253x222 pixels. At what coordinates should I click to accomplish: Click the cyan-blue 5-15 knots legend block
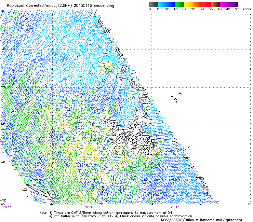click(167, 4)
